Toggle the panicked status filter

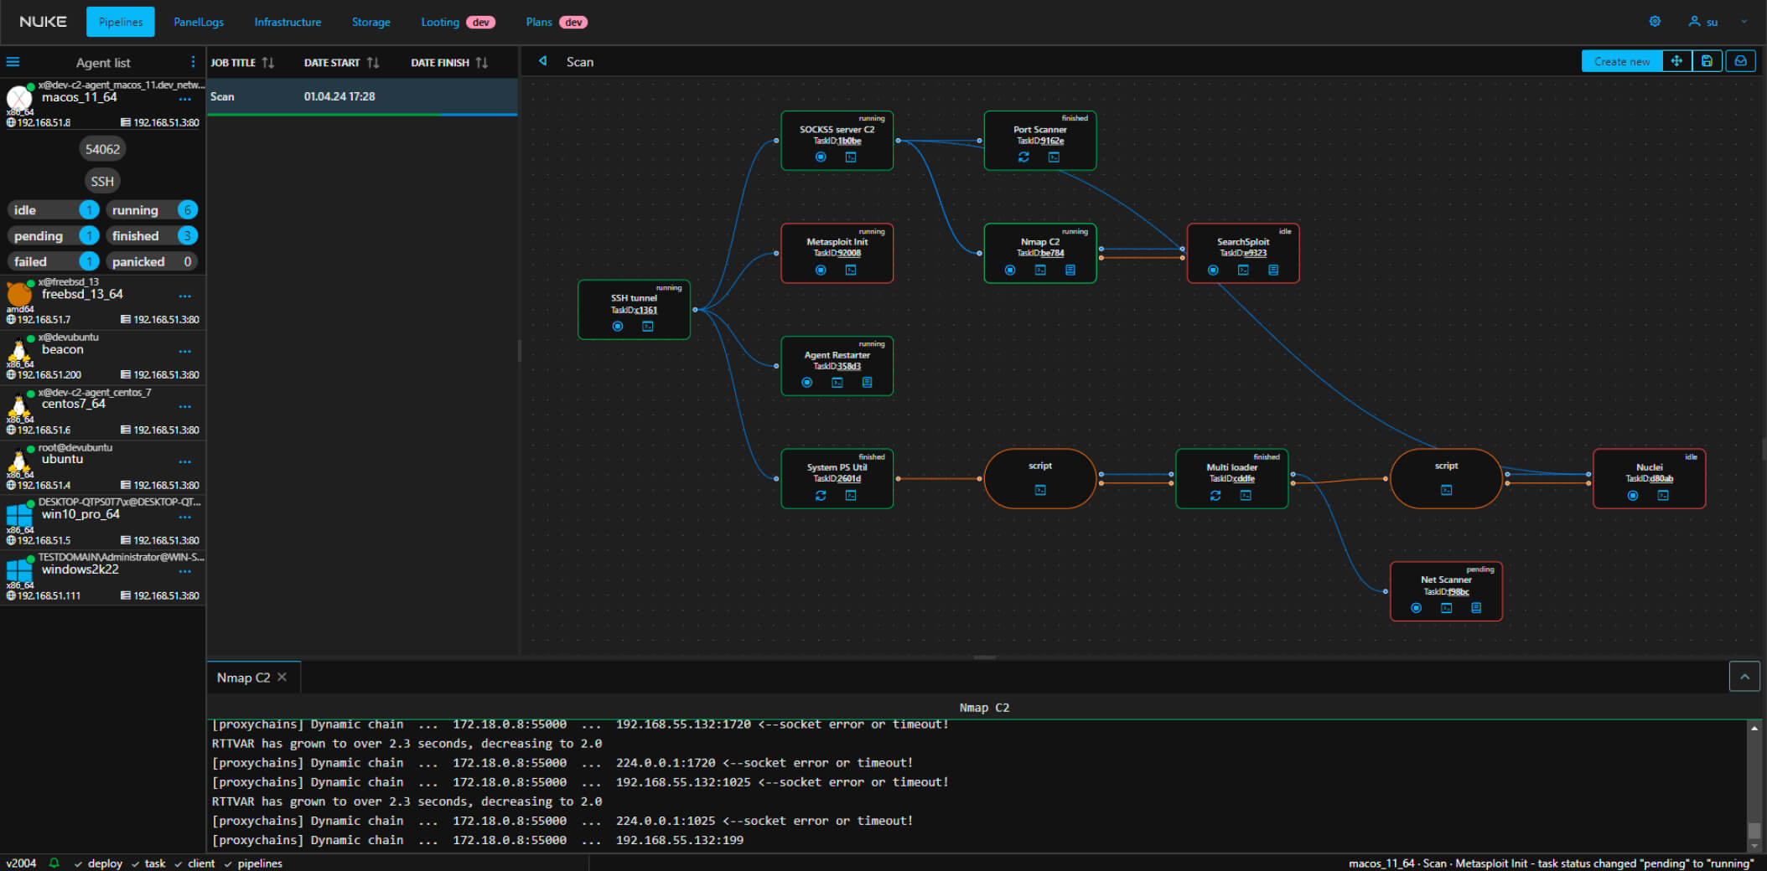[x=152, y=262]
